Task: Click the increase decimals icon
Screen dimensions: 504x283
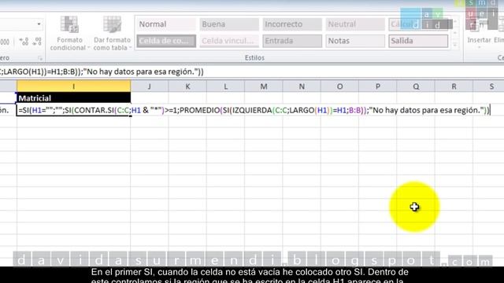Action: point(24,42)
